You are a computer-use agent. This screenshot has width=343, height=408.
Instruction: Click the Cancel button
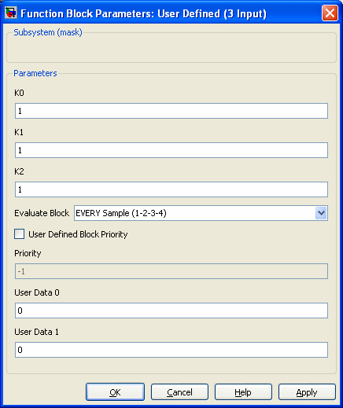(x=179, y=392)
